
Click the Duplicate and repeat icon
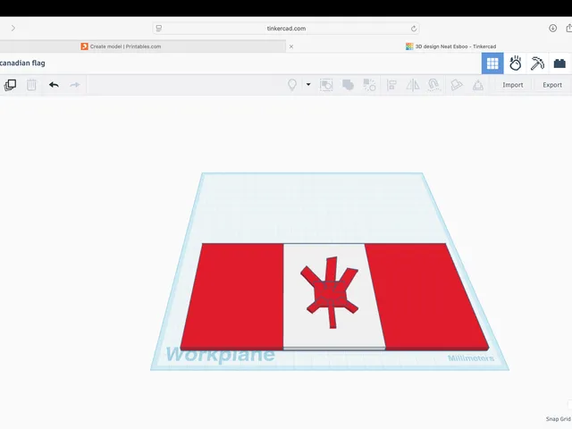(x=10, y=85)
